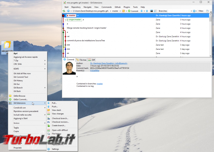Choose Checkout revision... in the submenu
This screenshot has width=214, height=152.
tap(62, 122)
